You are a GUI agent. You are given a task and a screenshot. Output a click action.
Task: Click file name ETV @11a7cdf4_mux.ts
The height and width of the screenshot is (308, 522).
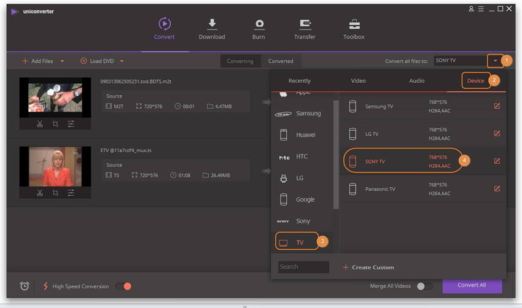click(x=126, y=150)
